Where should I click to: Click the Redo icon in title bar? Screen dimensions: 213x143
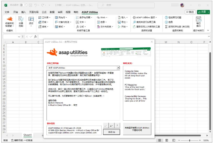click(x=43, y=5)
